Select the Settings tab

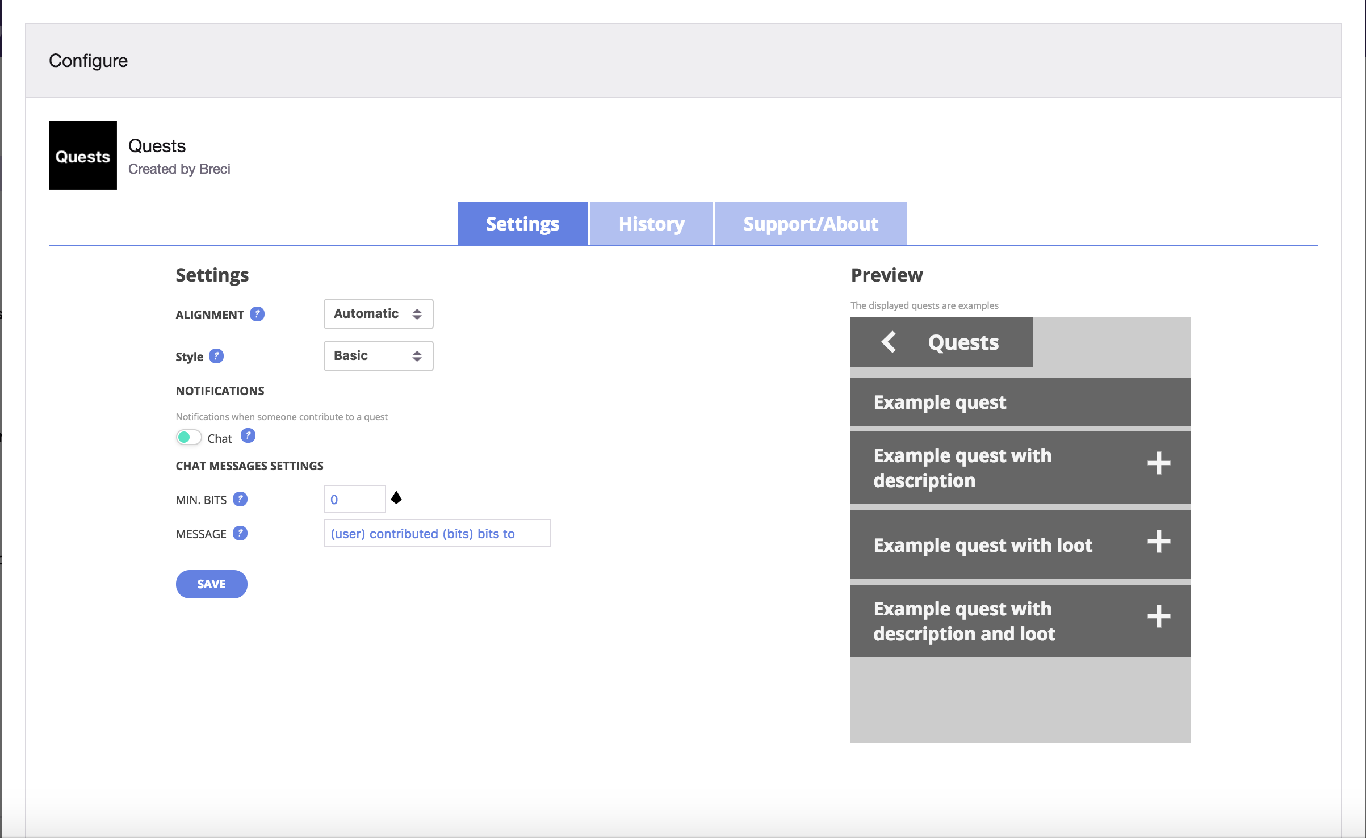tap(522, 224)
